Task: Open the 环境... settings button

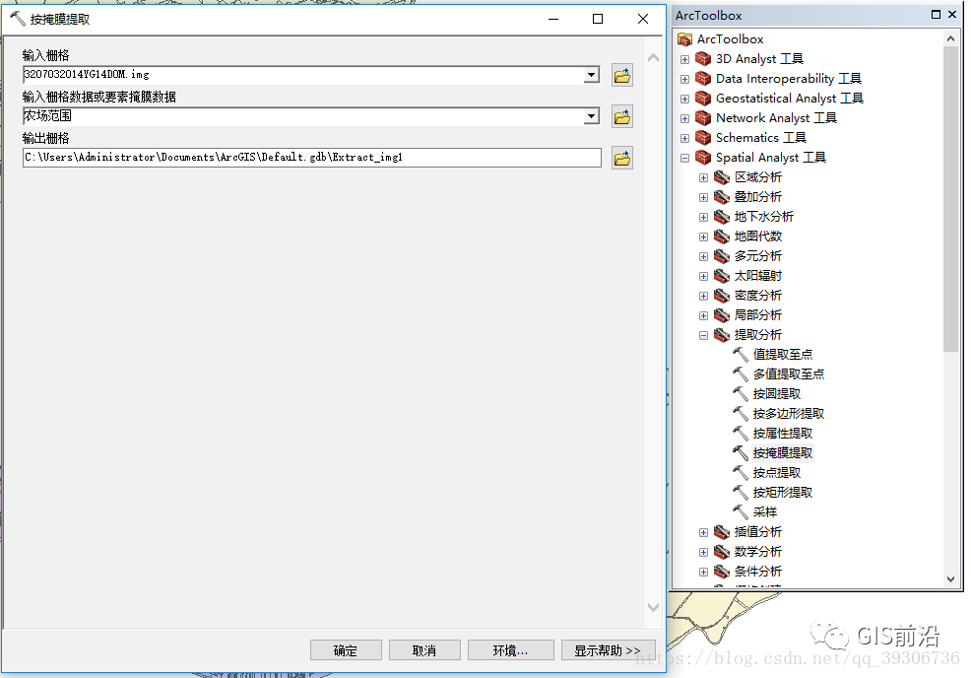Action: point(510,650)
